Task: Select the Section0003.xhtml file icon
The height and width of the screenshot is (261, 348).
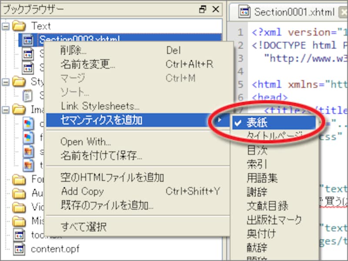Action: [27, 40]
